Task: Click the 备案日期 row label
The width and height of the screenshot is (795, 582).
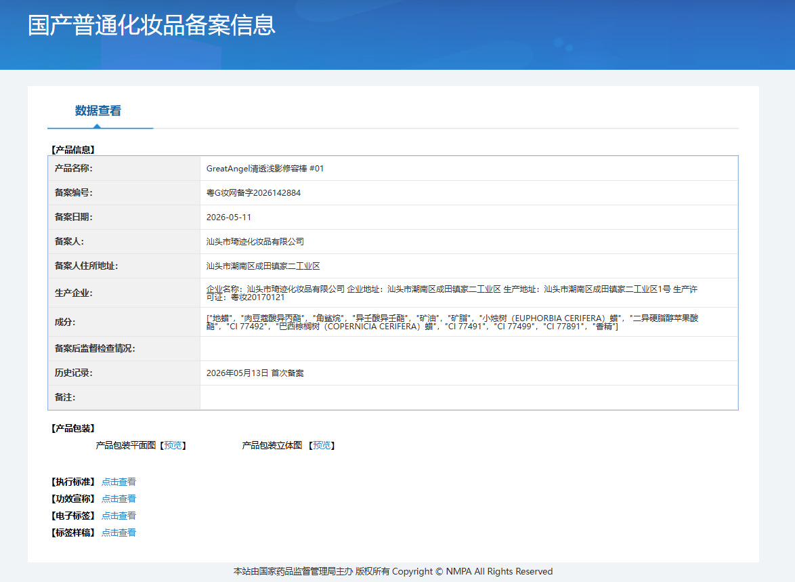Action: [74, 217]
